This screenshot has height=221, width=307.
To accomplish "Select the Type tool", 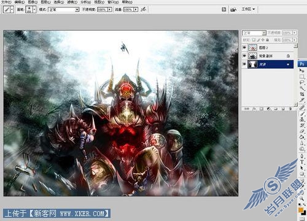I will point(302,162).
